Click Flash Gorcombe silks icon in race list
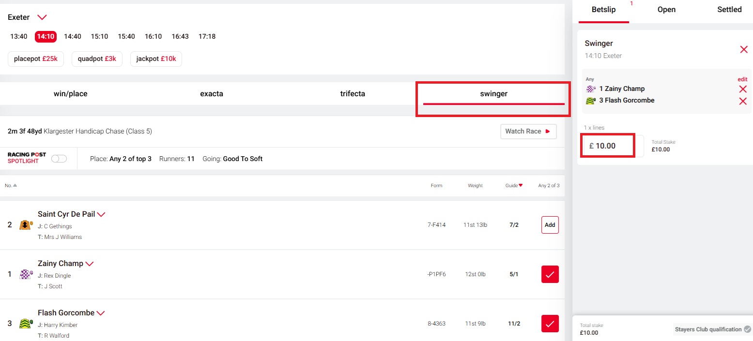753x341 pixels. pos(26,324)
